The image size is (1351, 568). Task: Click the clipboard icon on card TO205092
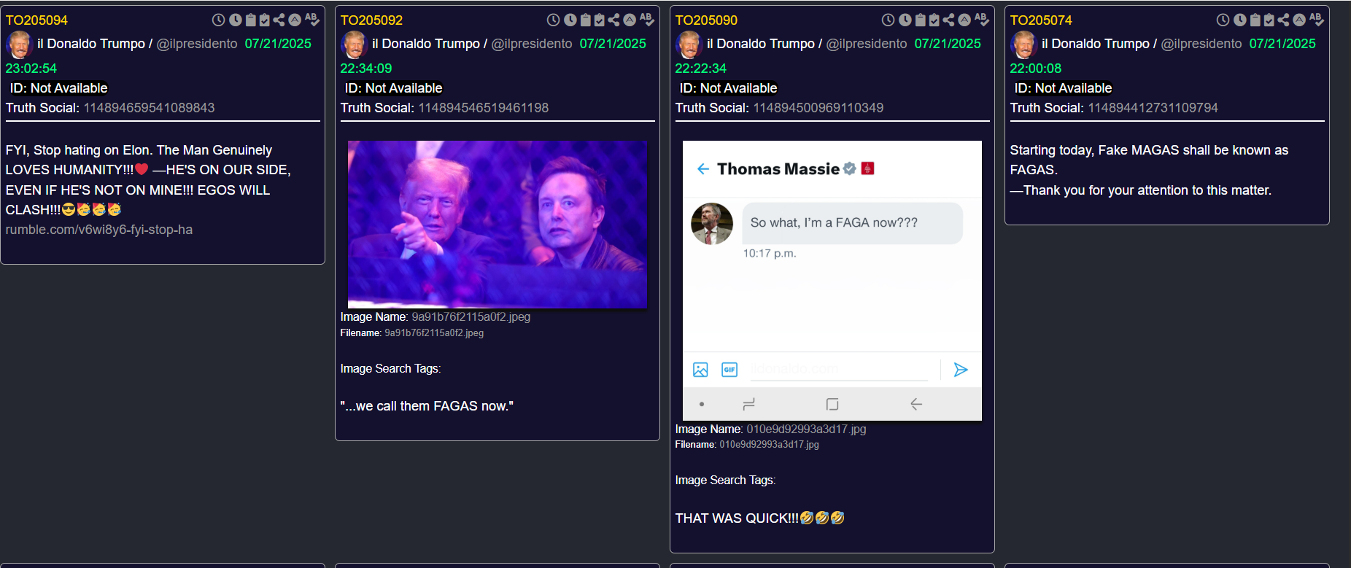[586, 20]
